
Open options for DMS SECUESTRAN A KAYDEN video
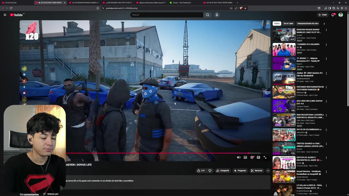pyautogui.click(x=326, y=115)
